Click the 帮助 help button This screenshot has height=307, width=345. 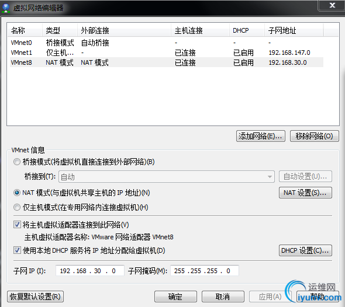(x=318, y=296)
